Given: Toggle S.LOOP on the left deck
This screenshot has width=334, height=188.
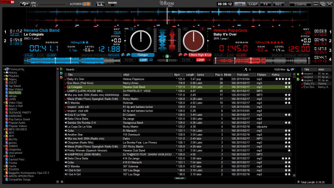Looking at the screenshot, I should (x=51, y=55).
